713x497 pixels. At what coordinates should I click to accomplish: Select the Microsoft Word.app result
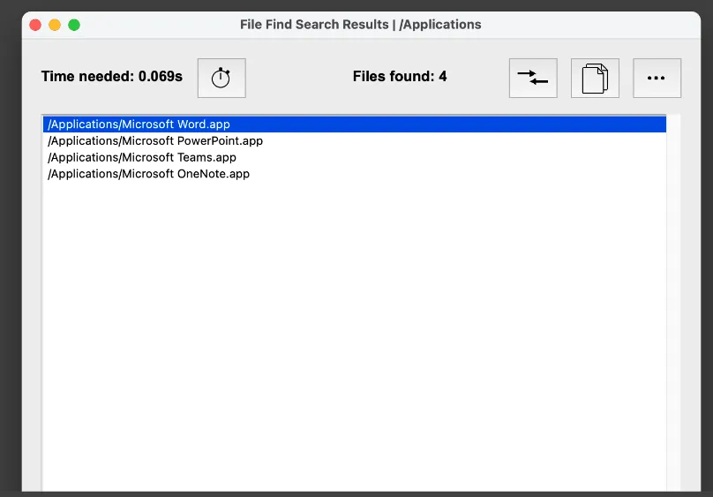click(139, 124)
